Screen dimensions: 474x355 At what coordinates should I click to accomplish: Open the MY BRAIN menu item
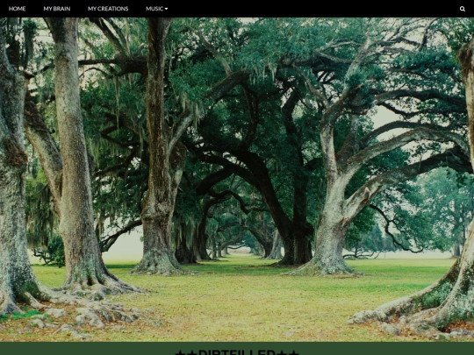tap(57, 9)
